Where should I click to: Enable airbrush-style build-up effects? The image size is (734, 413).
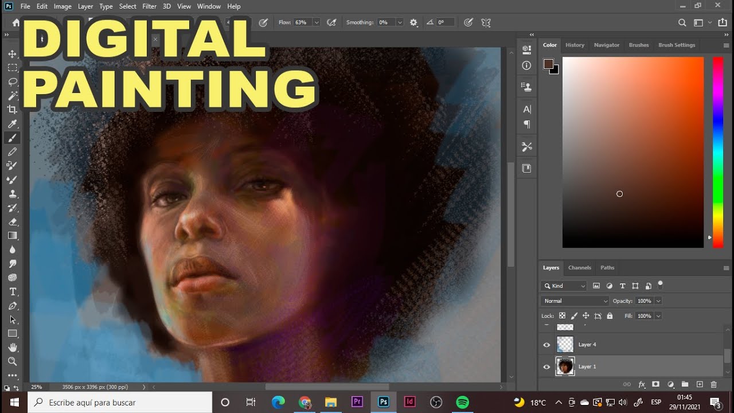point(331,22)
